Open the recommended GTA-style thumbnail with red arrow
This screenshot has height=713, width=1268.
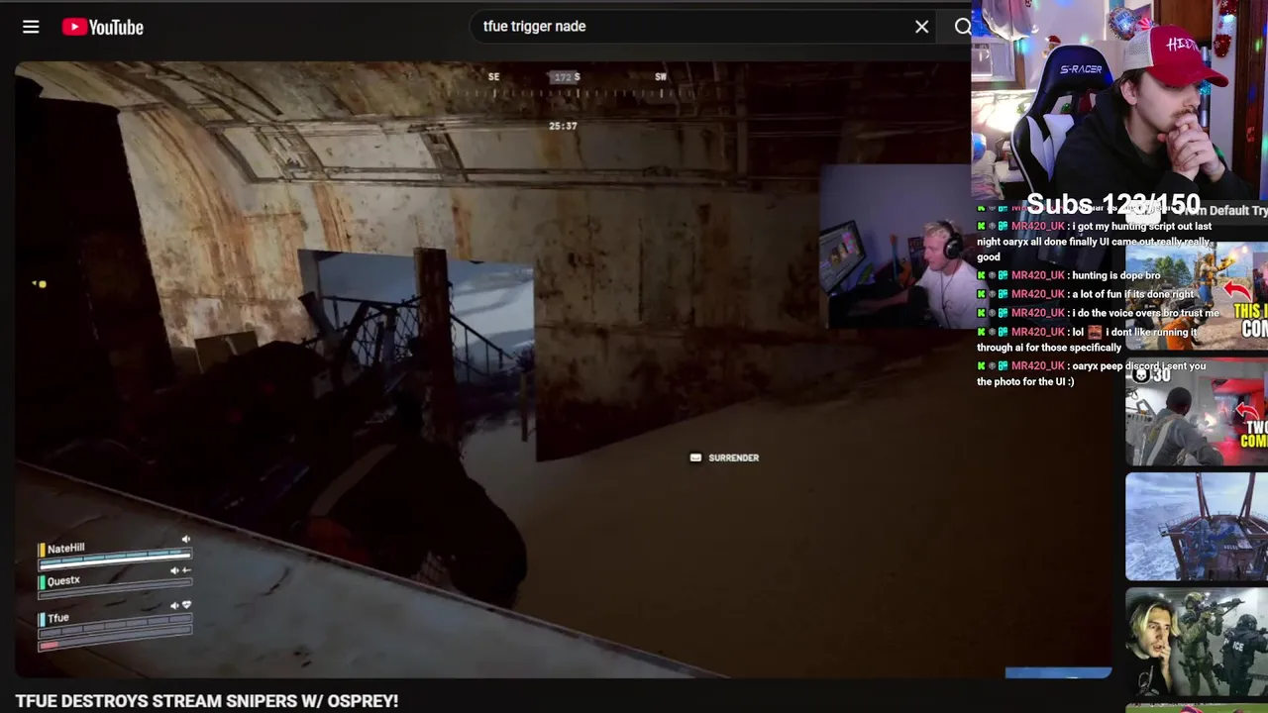[1197, 411]
